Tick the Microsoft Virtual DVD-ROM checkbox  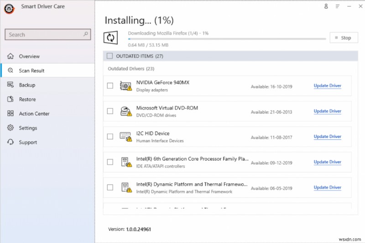click(x=110, y=111)
